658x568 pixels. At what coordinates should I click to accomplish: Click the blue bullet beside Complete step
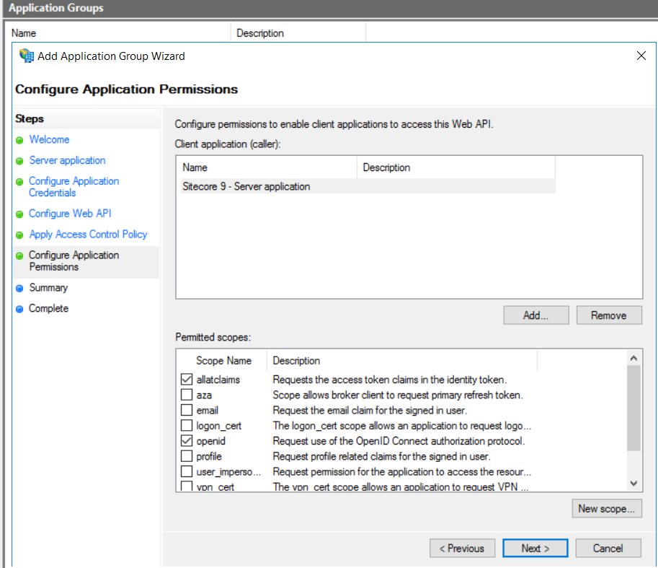(19, 309)
